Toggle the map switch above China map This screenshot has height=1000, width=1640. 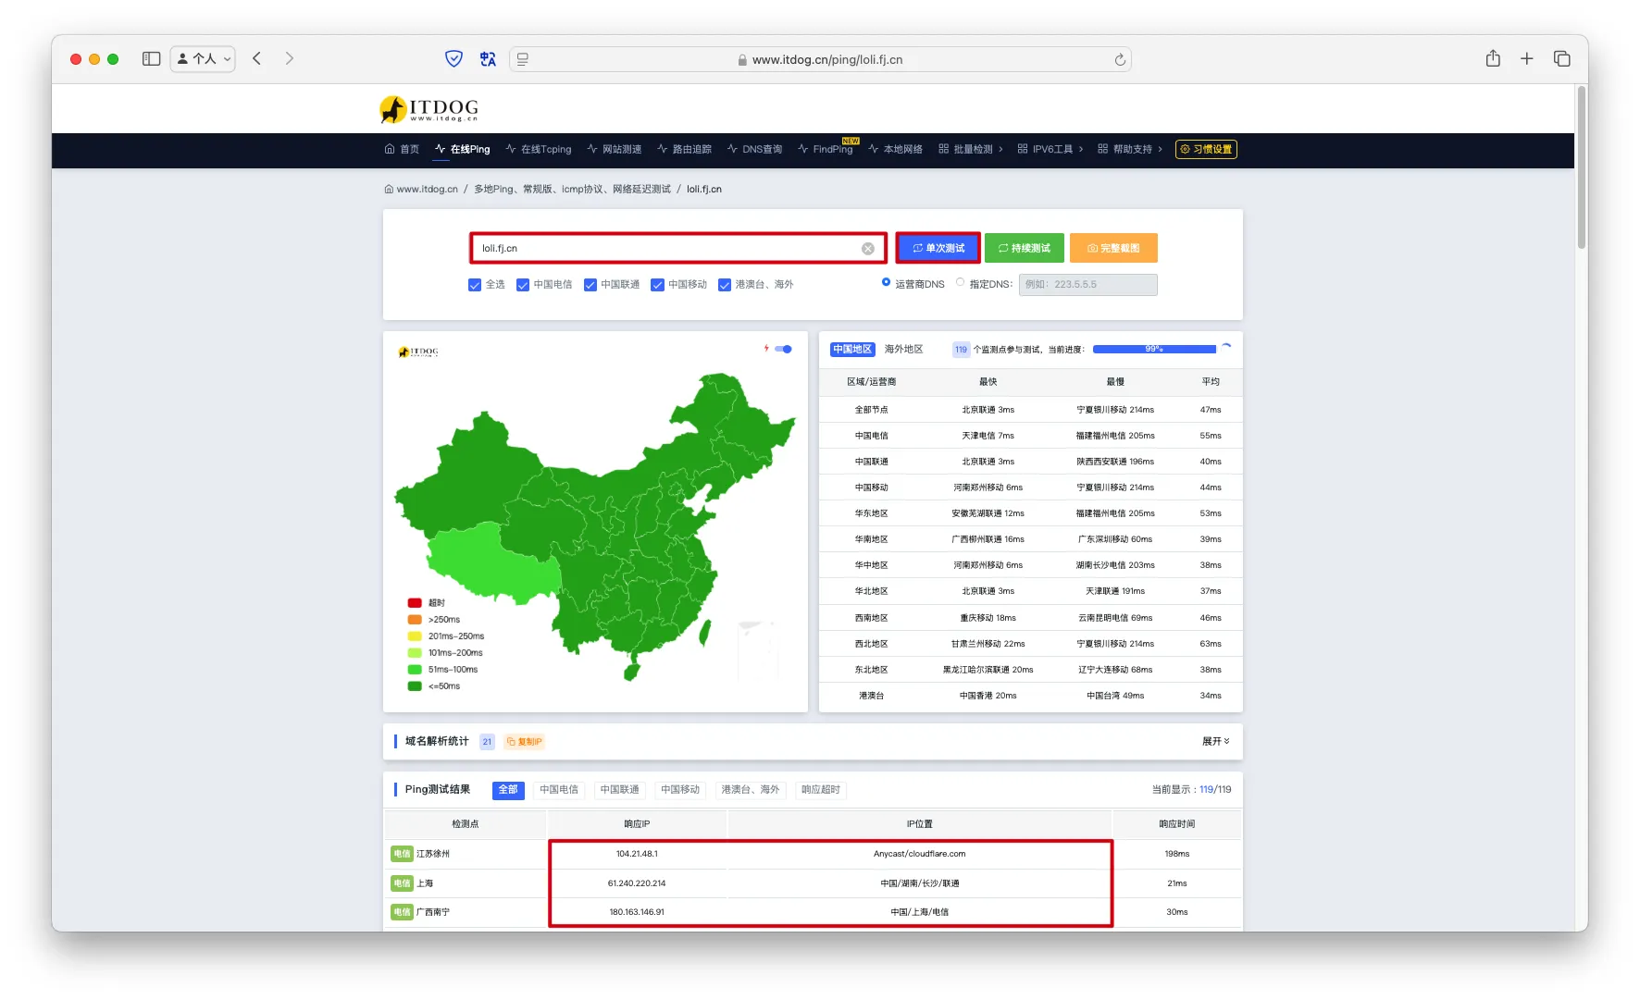[783, 350]
